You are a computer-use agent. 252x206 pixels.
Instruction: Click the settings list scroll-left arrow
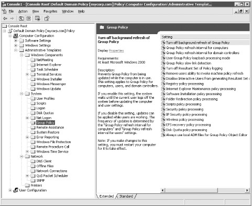click(x=162, y=190)
